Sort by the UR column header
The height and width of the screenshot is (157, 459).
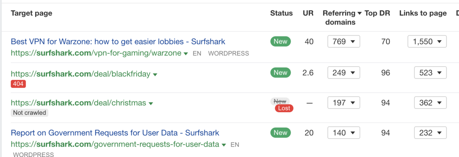coord(308,13)
